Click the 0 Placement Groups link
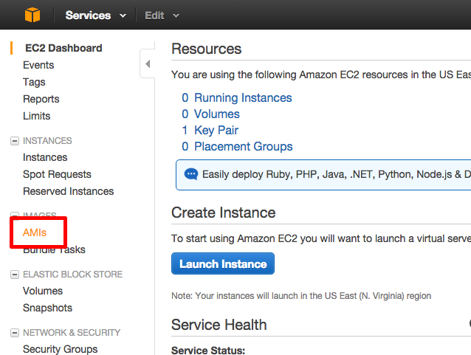Viewport: 471px width, 355px height. coord(237,147)
